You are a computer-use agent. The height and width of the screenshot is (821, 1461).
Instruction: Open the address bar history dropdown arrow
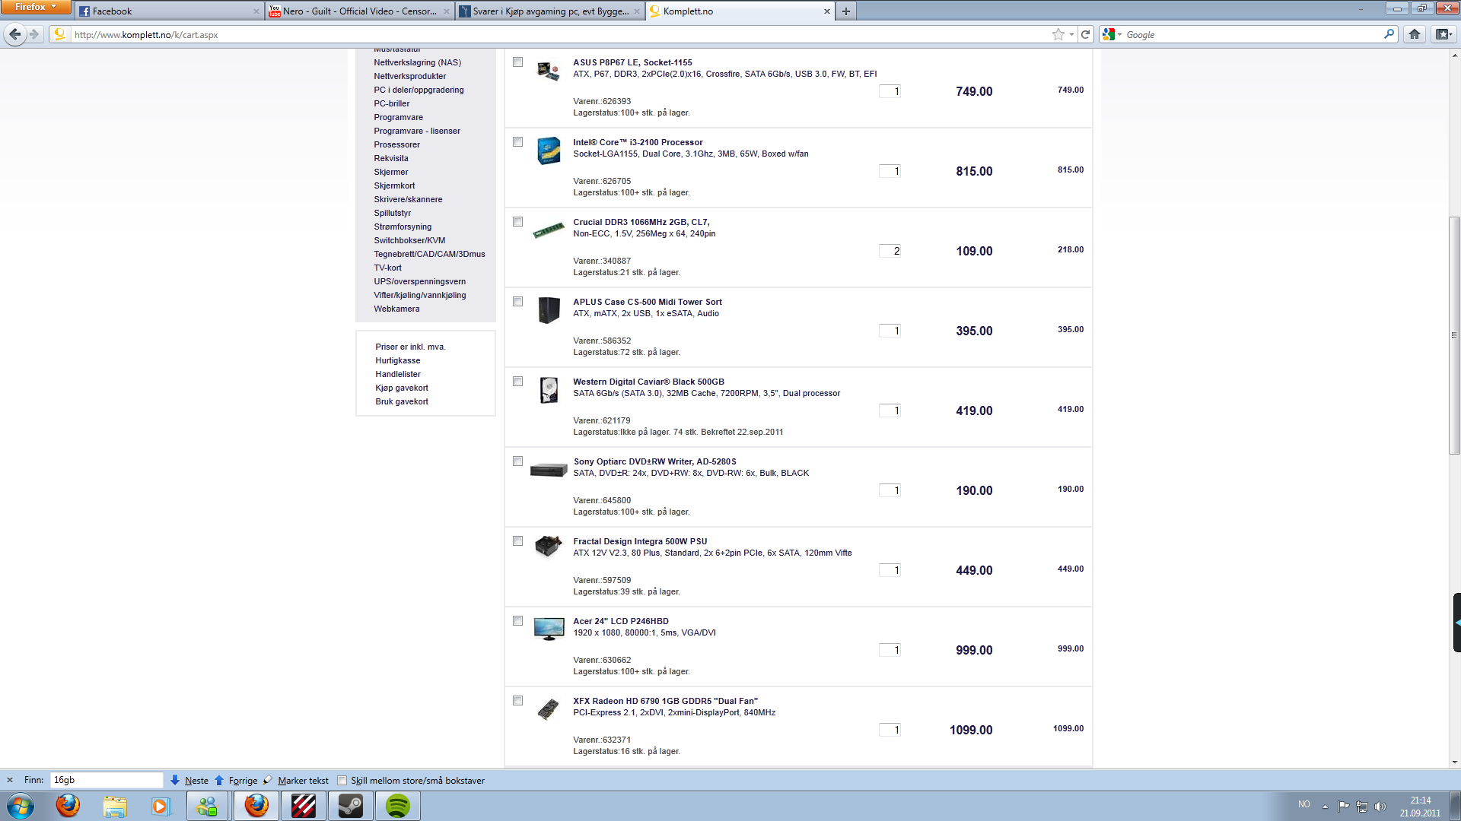click(x=1071, y=34)
